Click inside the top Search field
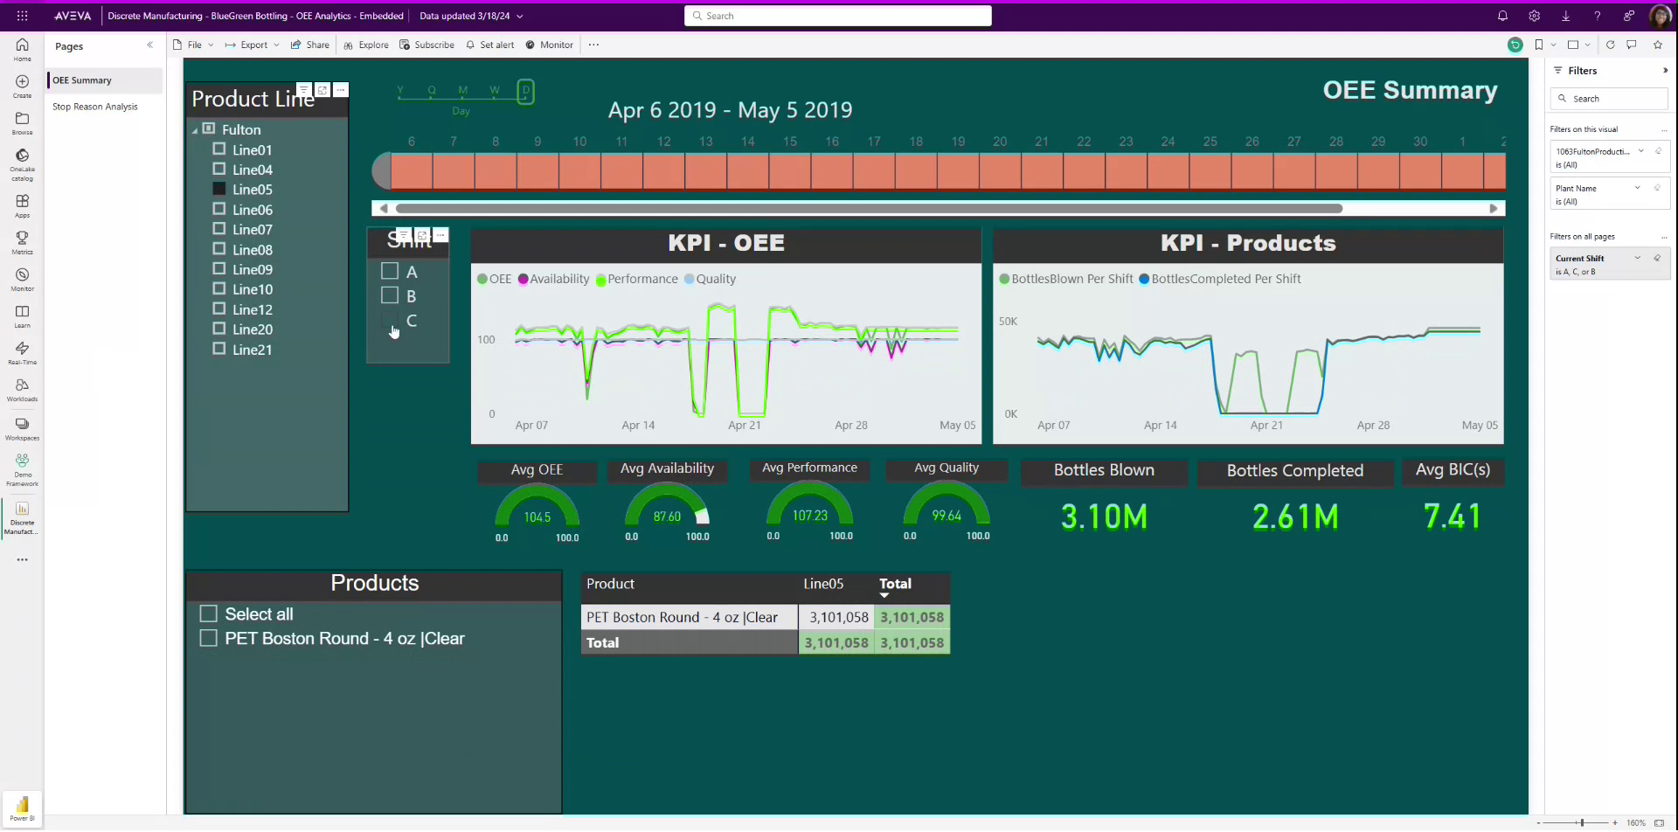Viewport: 1678px width, 832px height. (837, 16)
